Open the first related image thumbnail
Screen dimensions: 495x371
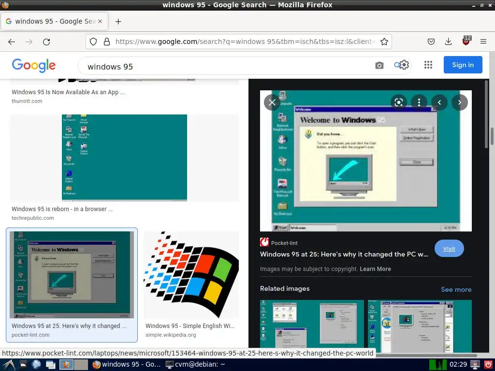click(x=312, y=326)
